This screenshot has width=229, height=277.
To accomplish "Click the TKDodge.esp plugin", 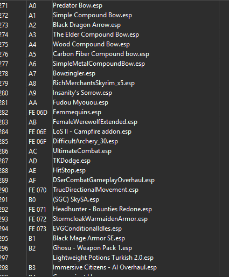I will tap(72, 161).
